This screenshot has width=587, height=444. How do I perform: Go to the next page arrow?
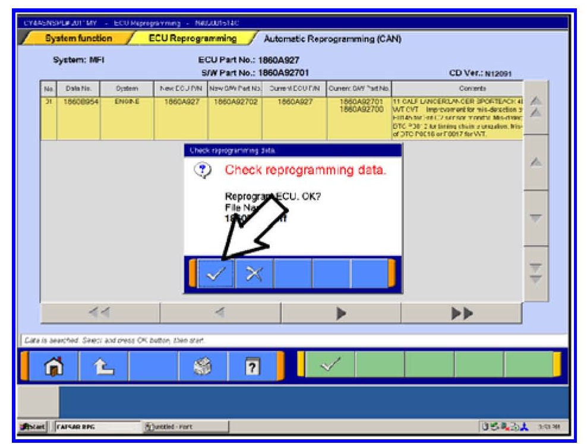pos(341,313)
